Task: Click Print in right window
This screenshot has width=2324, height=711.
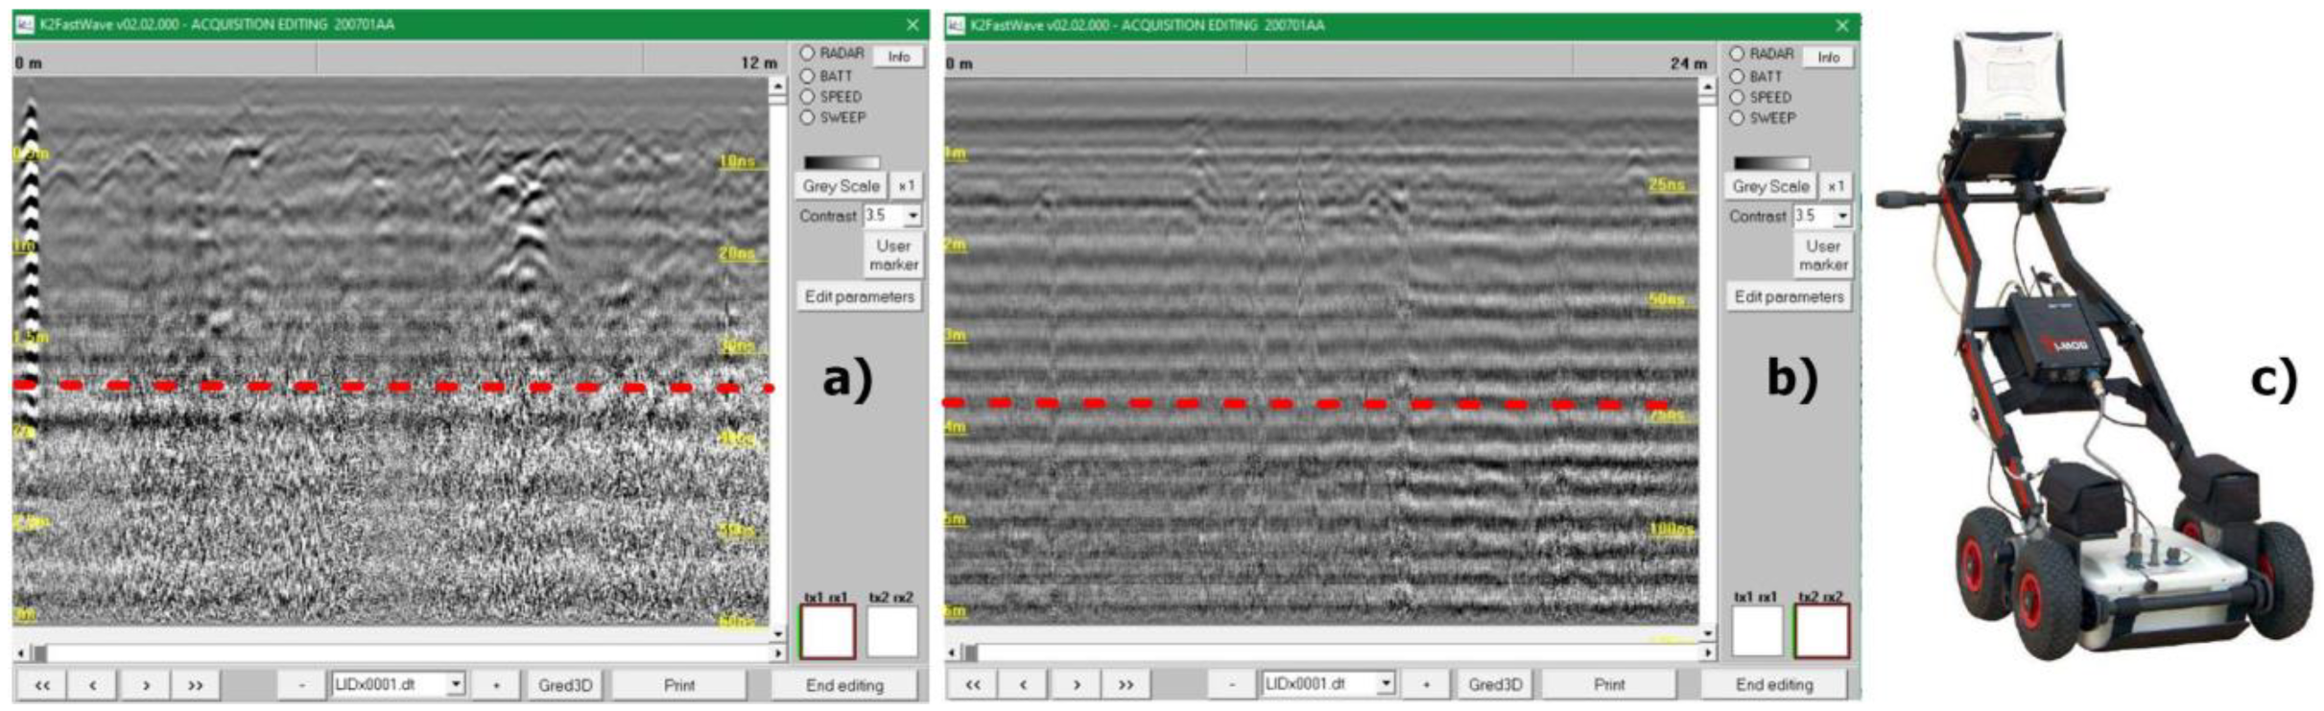Action: coord(1609,685)
